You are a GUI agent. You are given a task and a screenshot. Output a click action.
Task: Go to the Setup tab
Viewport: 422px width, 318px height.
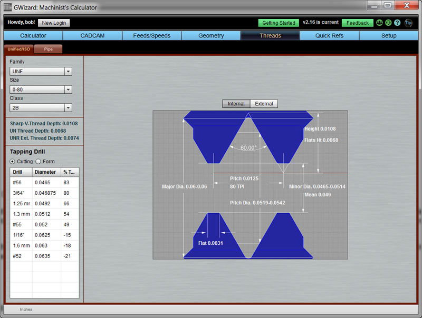(389, 35)
